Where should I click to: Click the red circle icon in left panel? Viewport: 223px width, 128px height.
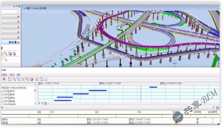(x=2, y=48)
